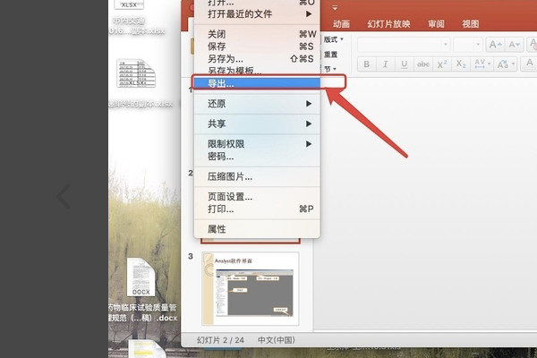The height and width of the screenshot is (358, 537).
Task: Open the font name dropdown
Action: [404, 45]
